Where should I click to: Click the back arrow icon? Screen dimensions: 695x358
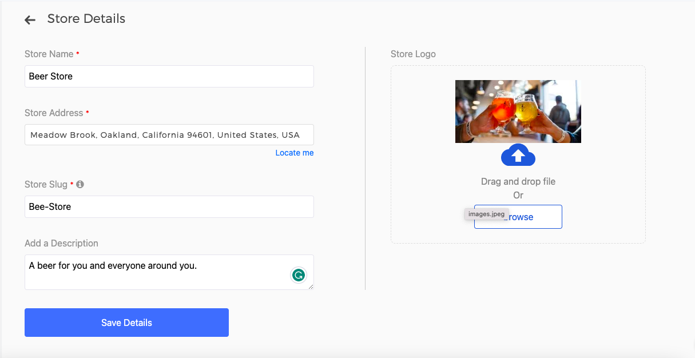[x=30, y=20]
